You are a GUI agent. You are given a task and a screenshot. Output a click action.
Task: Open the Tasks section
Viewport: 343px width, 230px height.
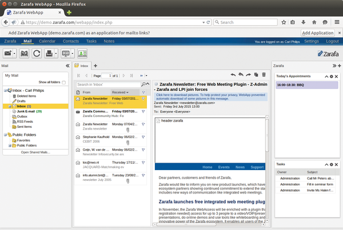click(91, 41)
